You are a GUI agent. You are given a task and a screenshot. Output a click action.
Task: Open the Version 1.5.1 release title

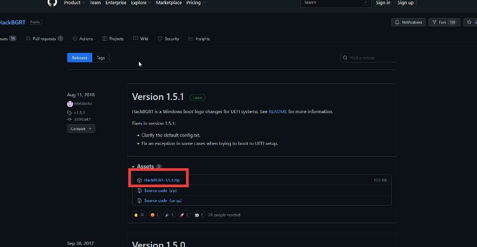click(x=158, y=97)
